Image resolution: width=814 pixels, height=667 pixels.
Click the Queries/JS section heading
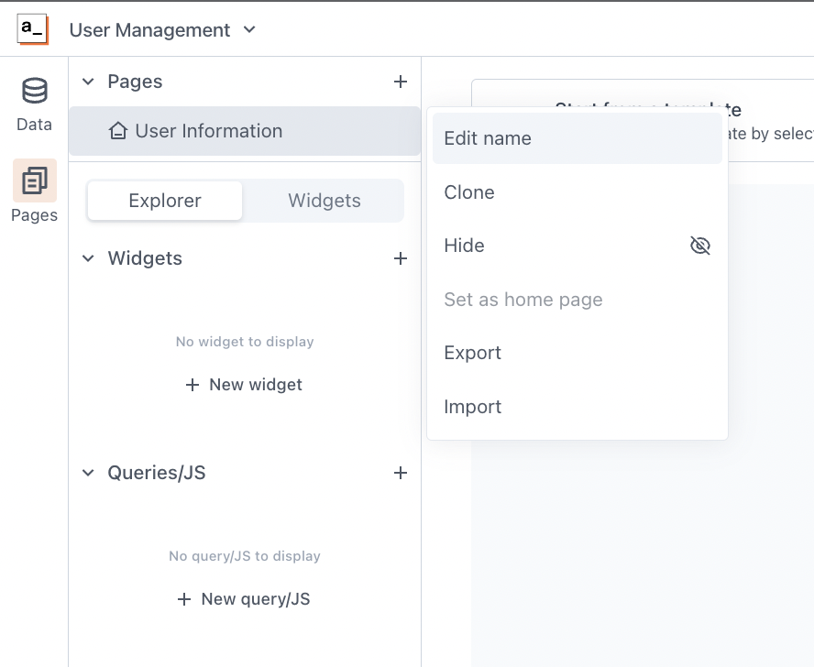156,473
